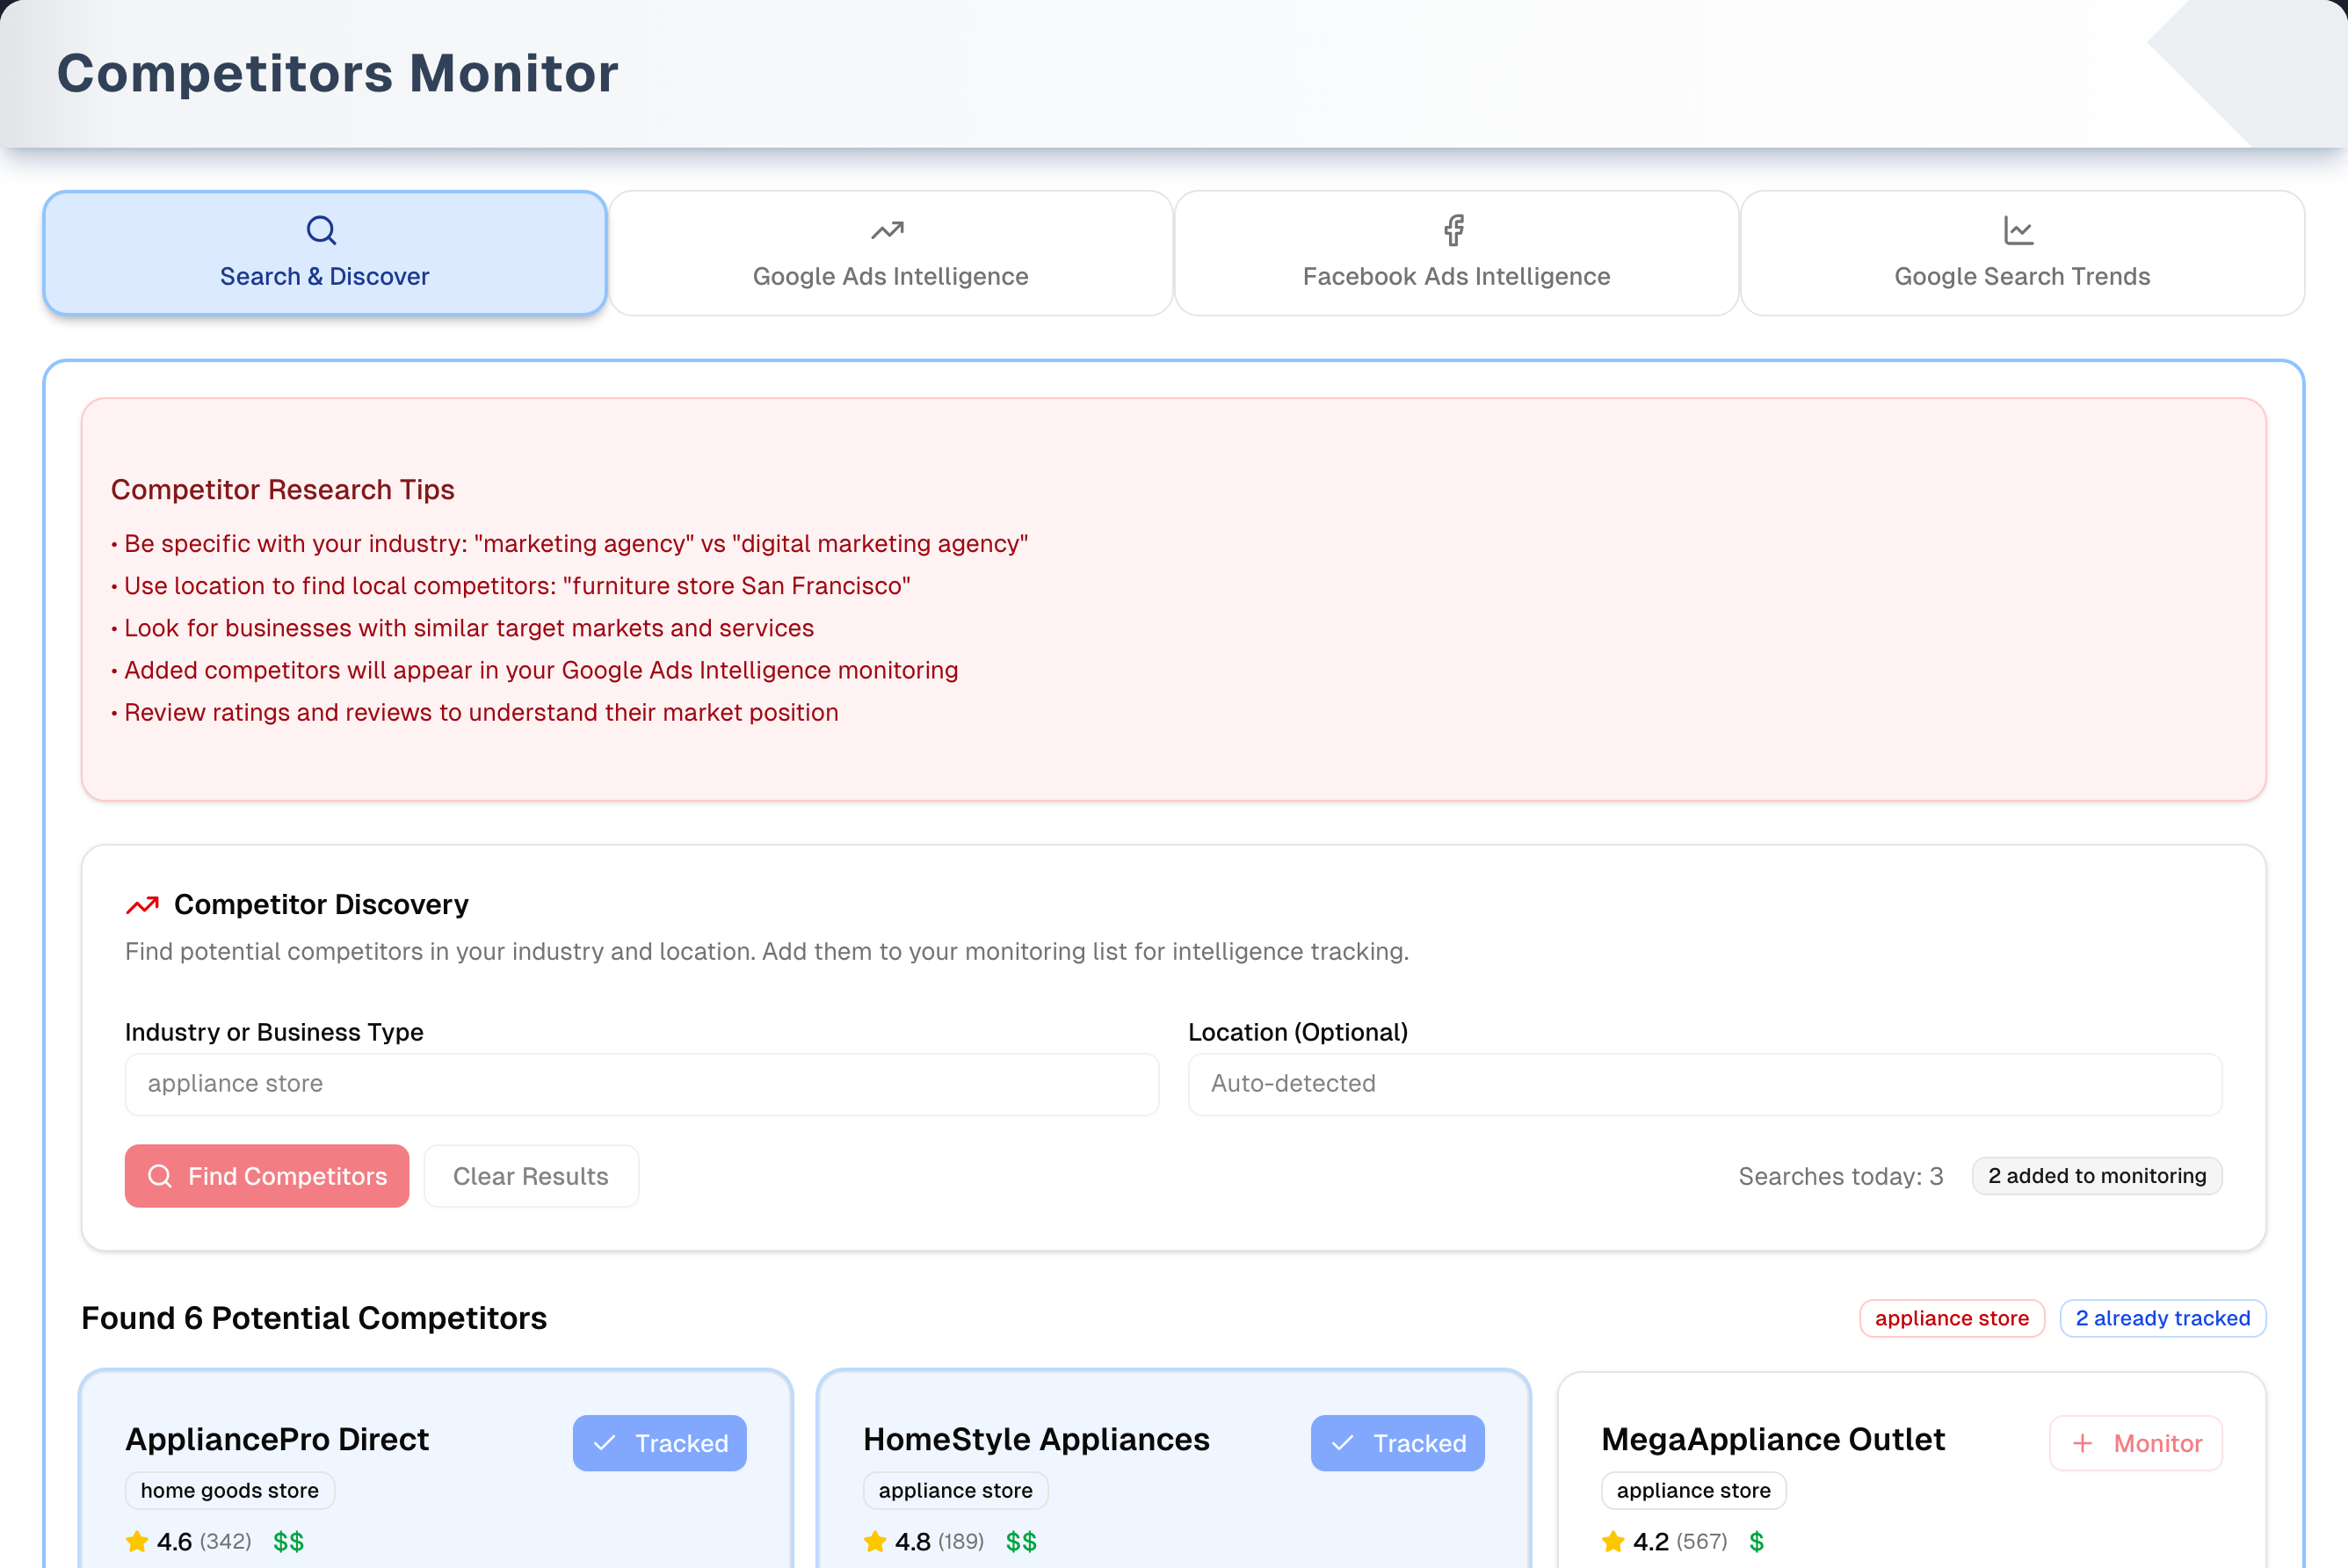Click the '$$' price indicator for HomeStyle Appliances

(1020, 1541)
